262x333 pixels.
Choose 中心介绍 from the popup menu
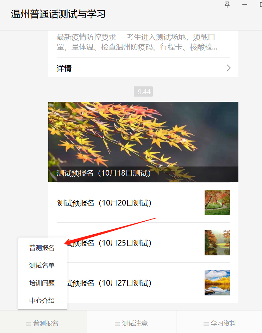(42, 300)
